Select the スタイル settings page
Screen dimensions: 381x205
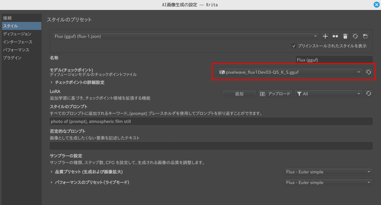pos(22,26)
